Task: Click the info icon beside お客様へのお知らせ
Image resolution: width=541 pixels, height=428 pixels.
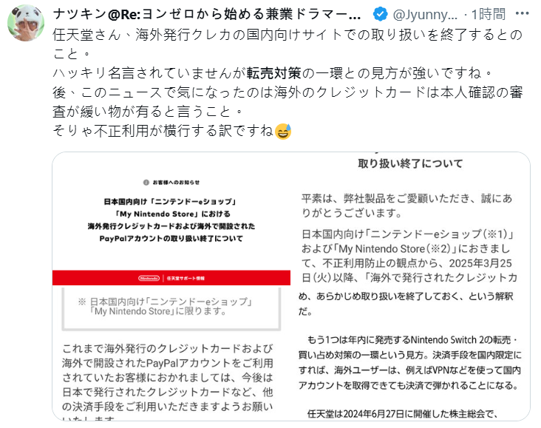Action: click(x=146, y=183)
